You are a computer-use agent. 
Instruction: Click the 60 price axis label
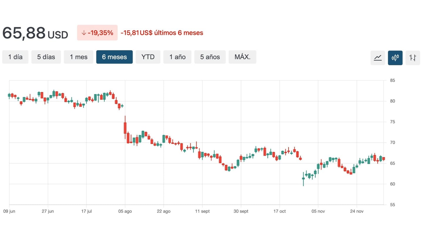[392, 184]
